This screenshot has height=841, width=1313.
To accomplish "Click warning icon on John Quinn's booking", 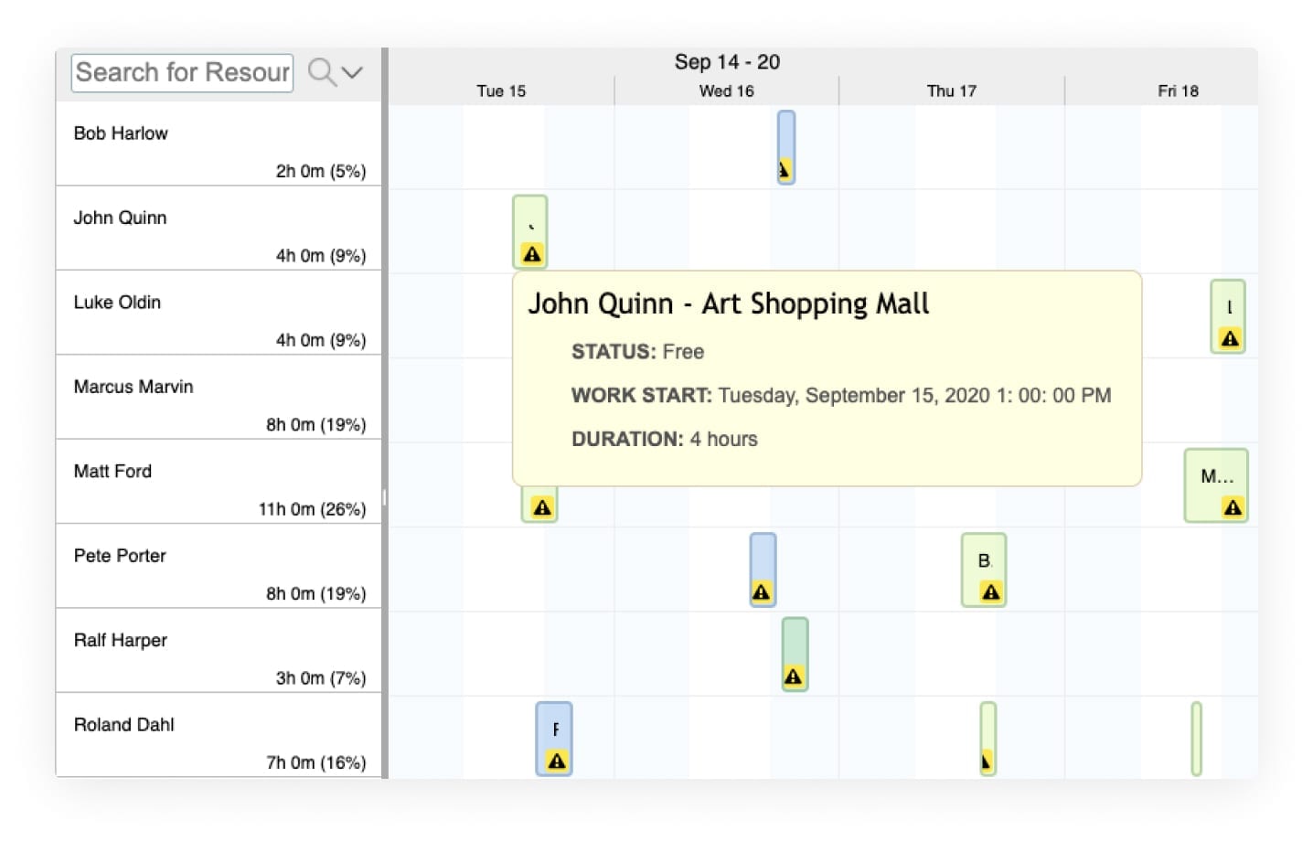I will [531, 254].
